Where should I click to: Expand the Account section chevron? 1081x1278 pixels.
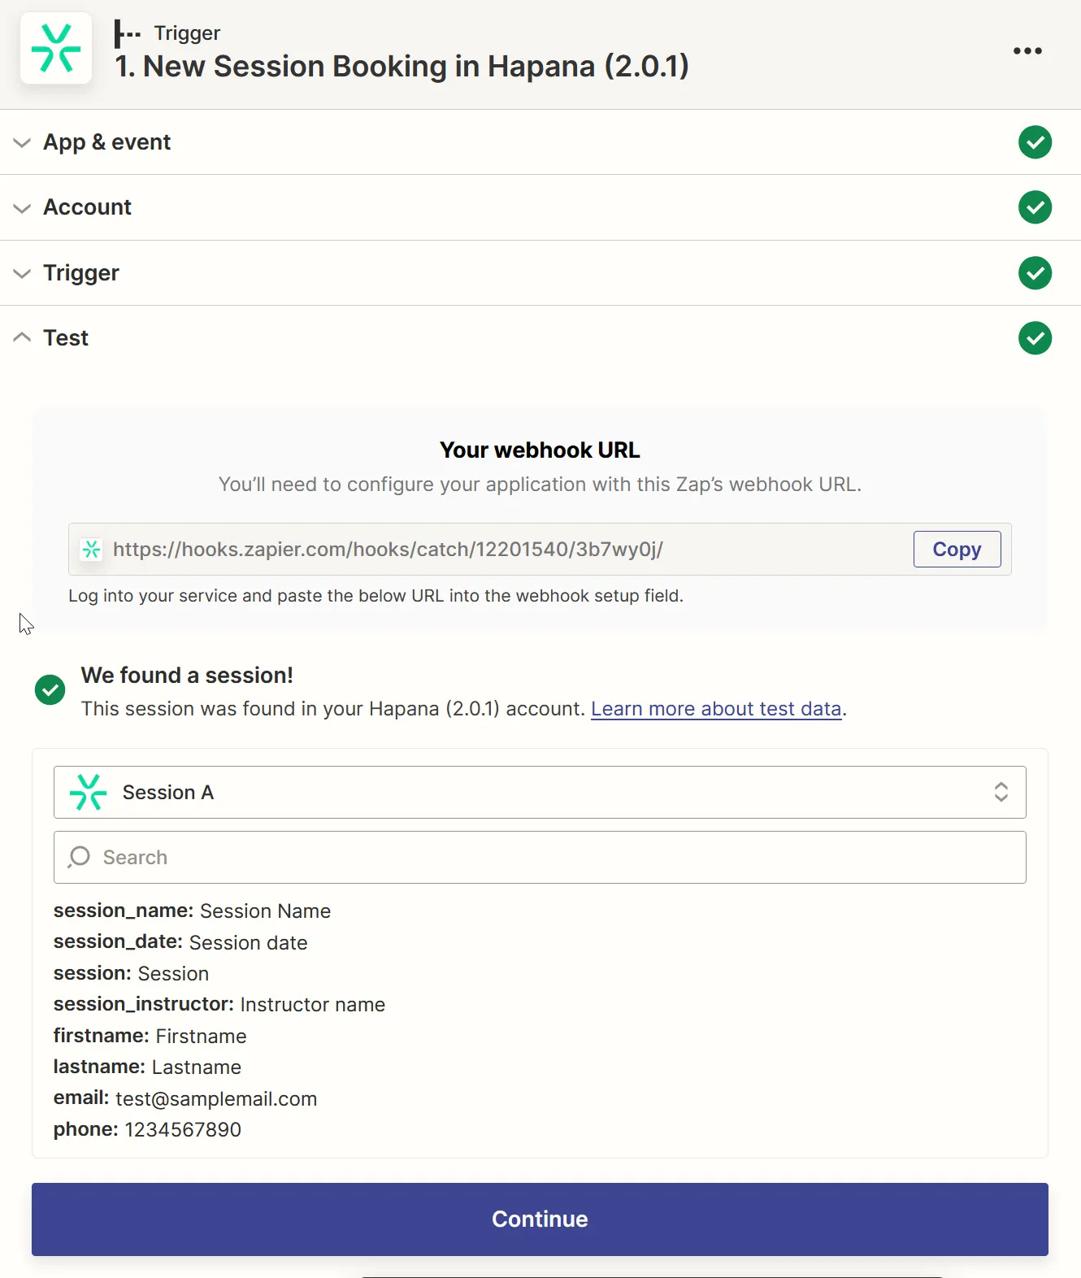pyautogui.click(x=22, y=208)
